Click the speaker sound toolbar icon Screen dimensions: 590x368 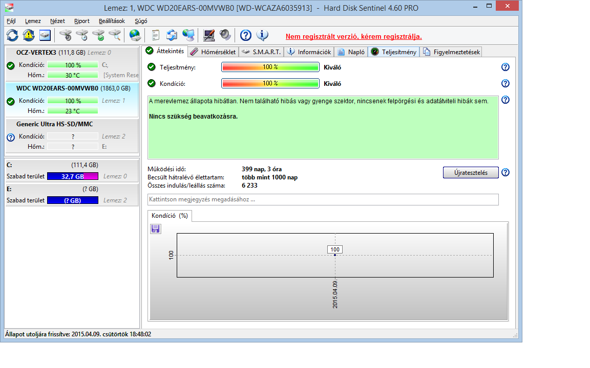coord(225,35)
